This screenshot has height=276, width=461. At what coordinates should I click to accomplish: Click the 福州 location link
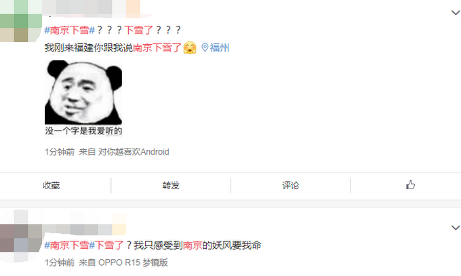click(220, 47)
